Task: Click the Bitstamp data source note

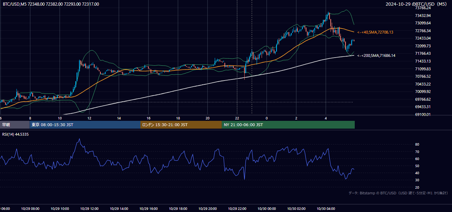Action: [x=398, y=193]
